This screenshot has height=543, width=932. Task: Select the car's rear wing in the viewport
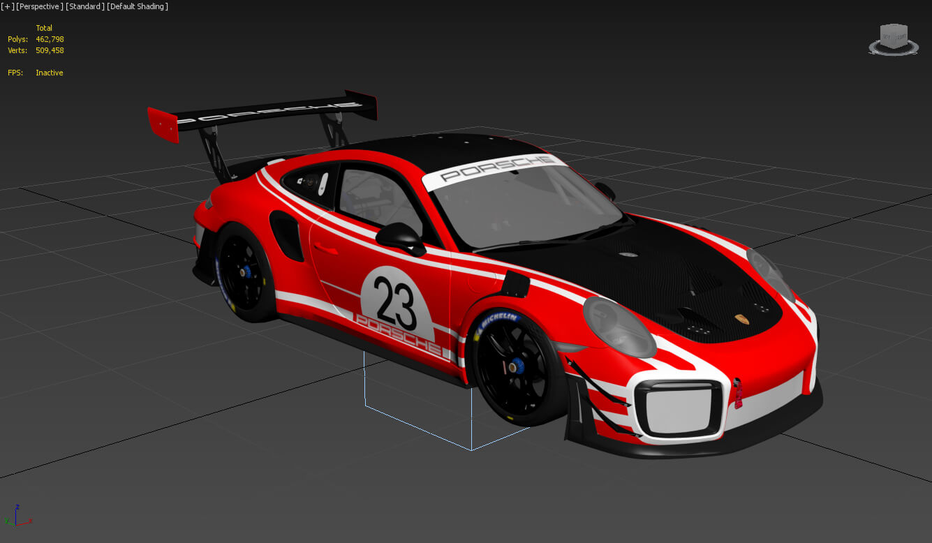point(262,116)
